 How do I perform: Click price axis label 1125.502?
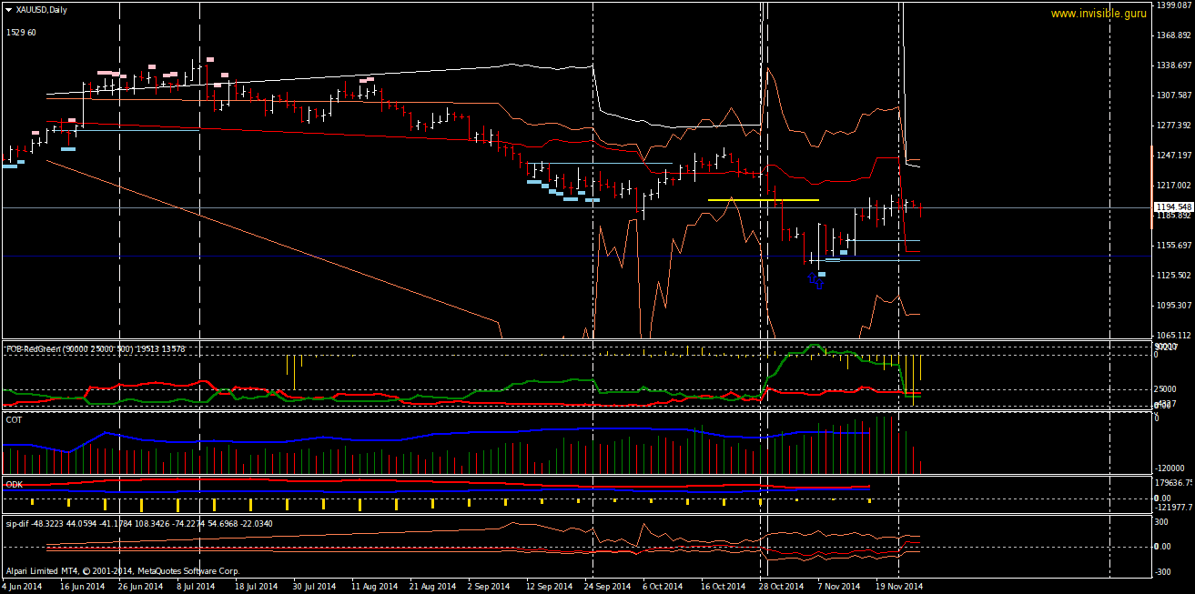[1173, 276]
